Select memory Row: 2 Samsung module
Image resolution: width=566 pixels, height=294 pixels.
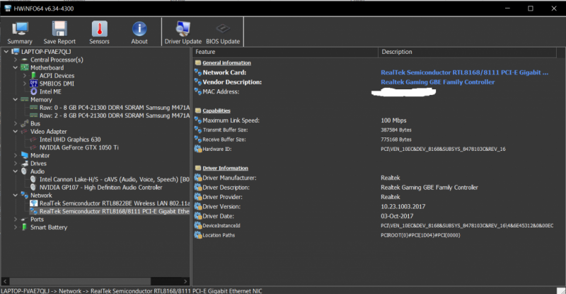[x=115, y=115]
